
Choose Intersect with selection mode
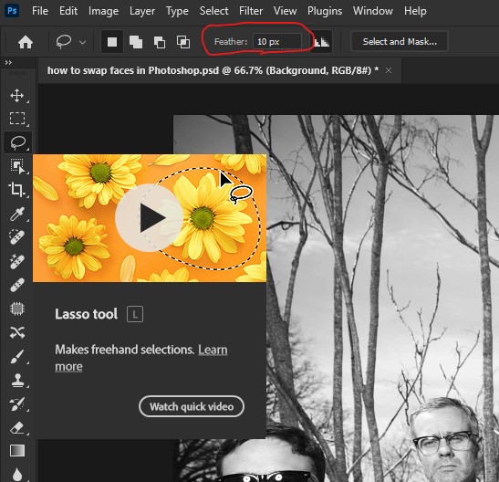pos(183,42)
